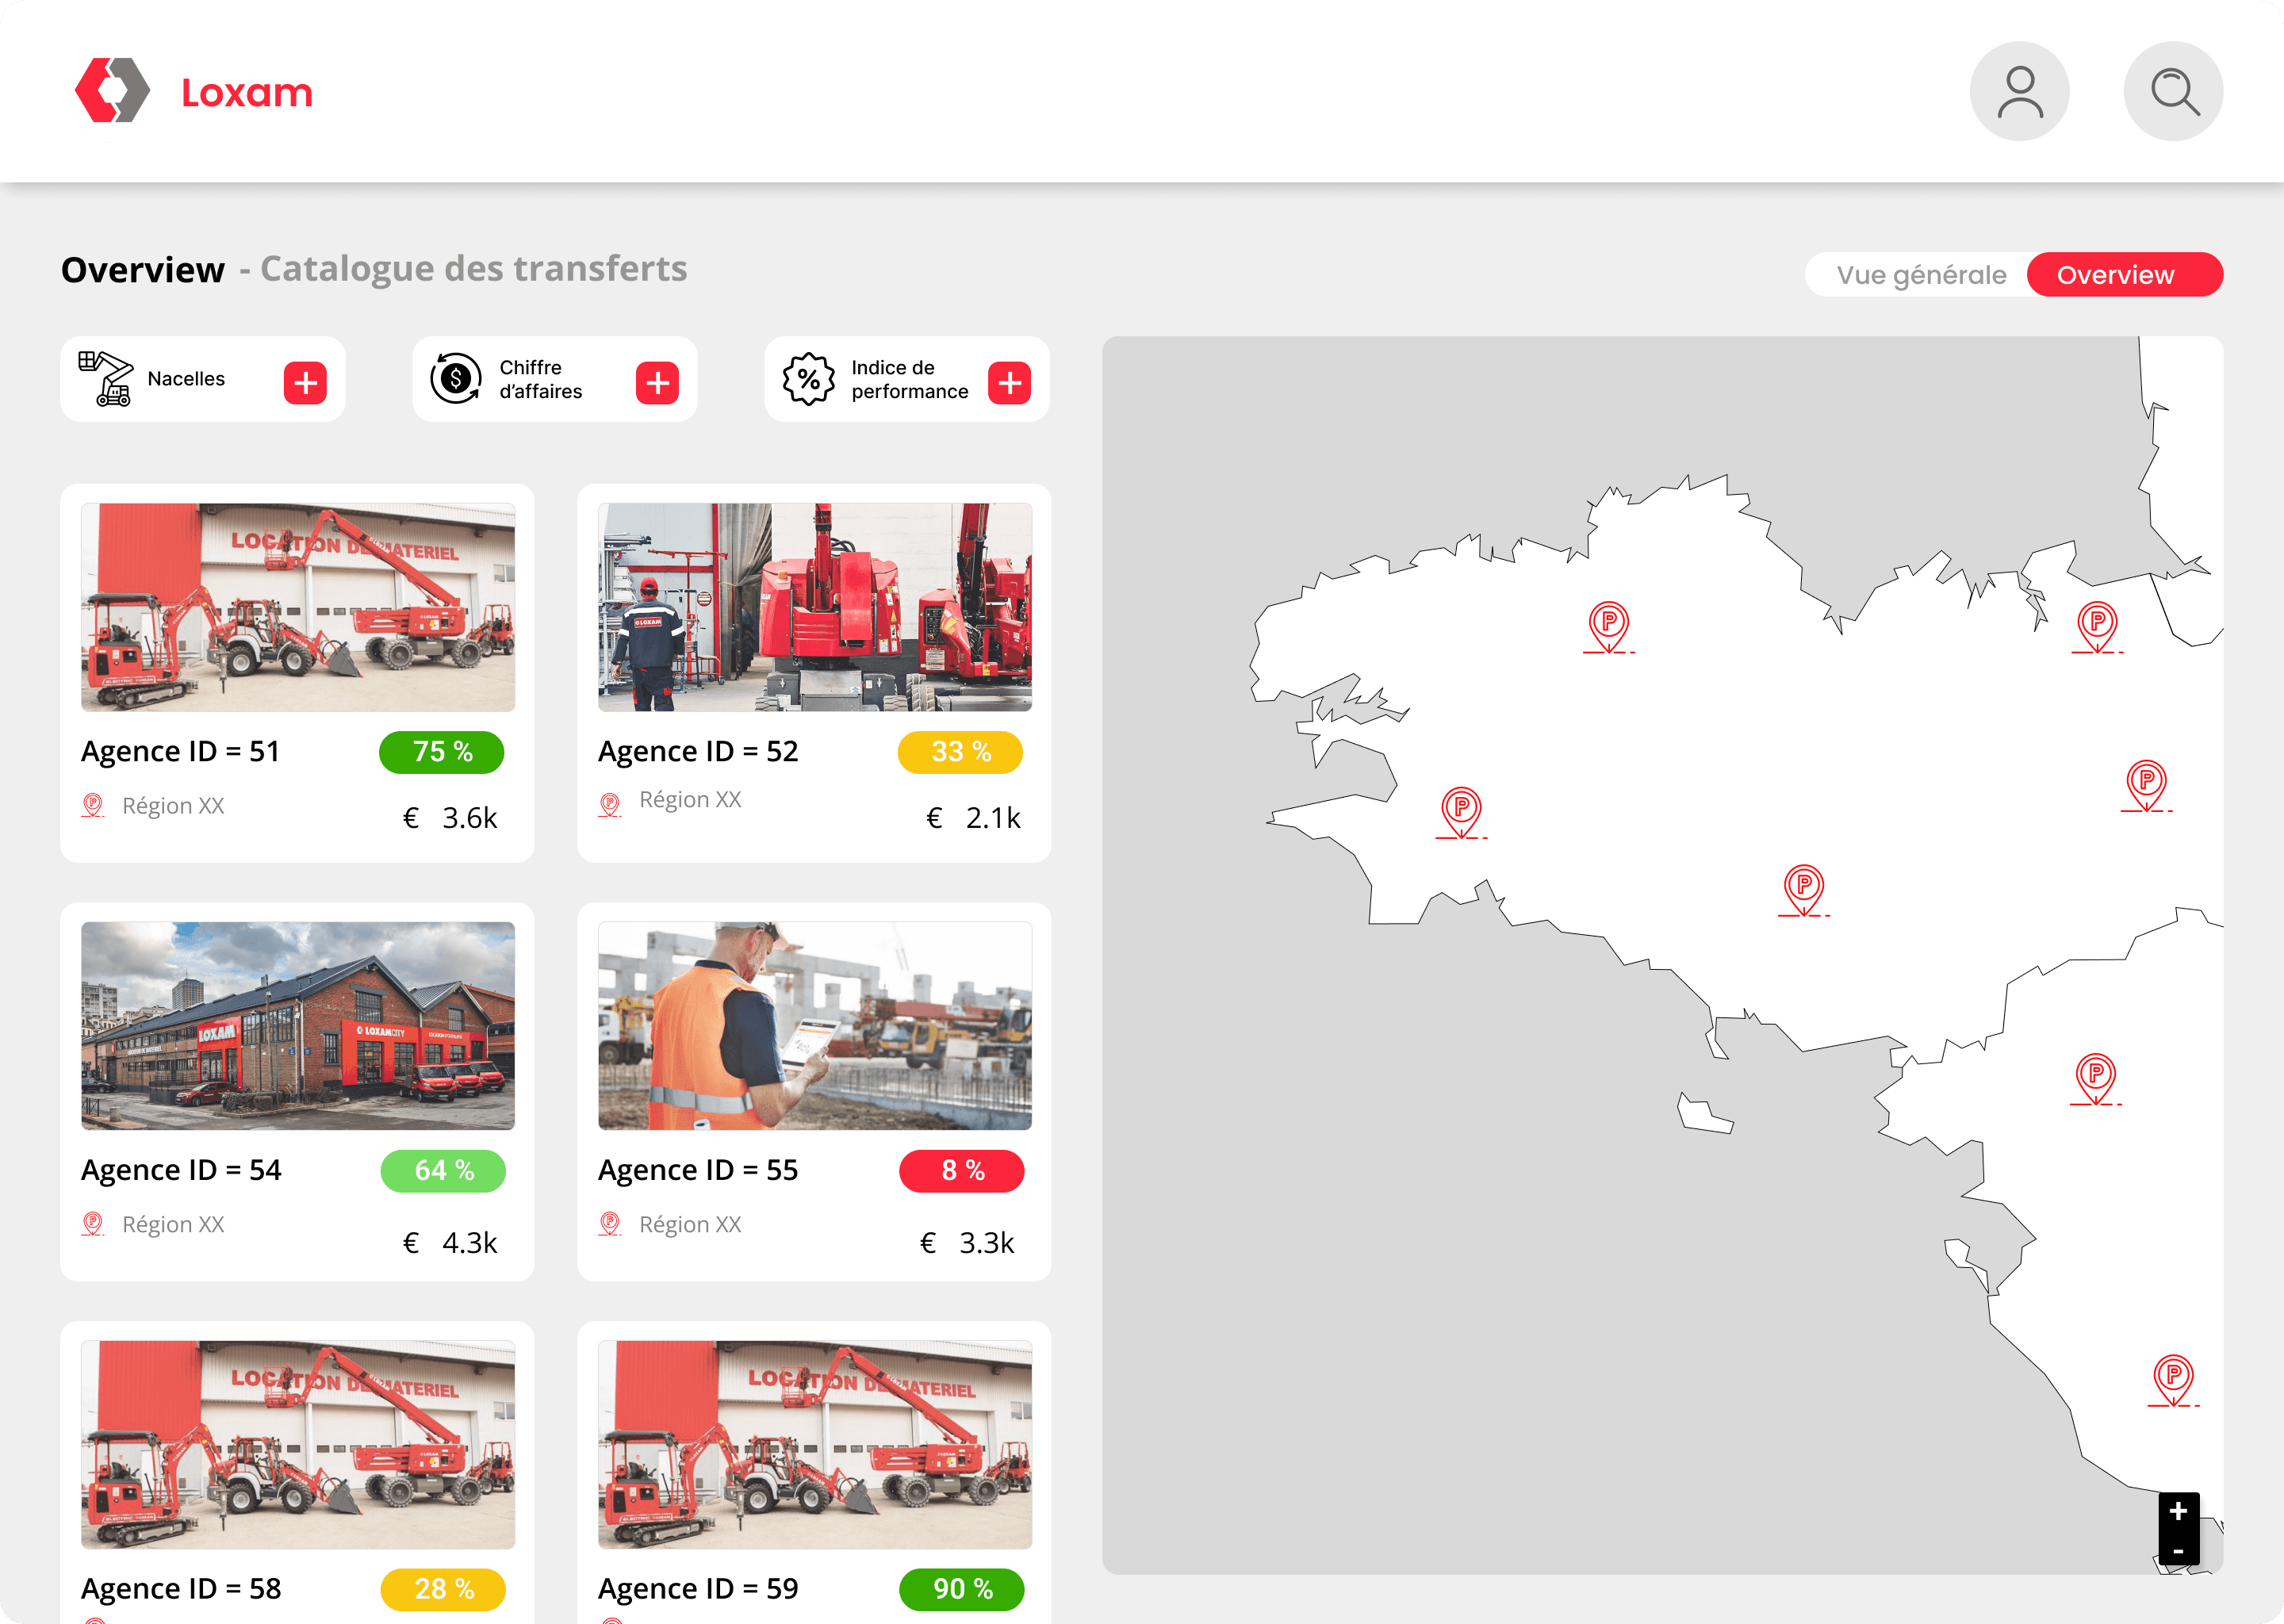Click the Loxam logo

click(x=113, y=91)
